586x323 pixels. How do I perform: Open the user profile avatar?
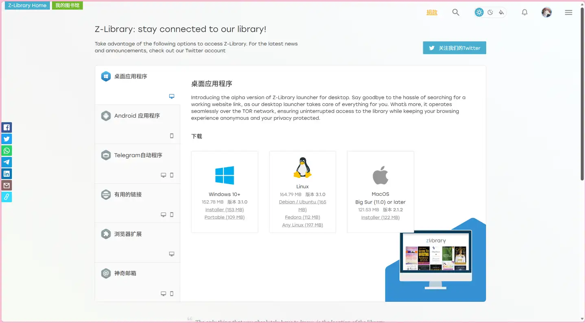point(547,12)
